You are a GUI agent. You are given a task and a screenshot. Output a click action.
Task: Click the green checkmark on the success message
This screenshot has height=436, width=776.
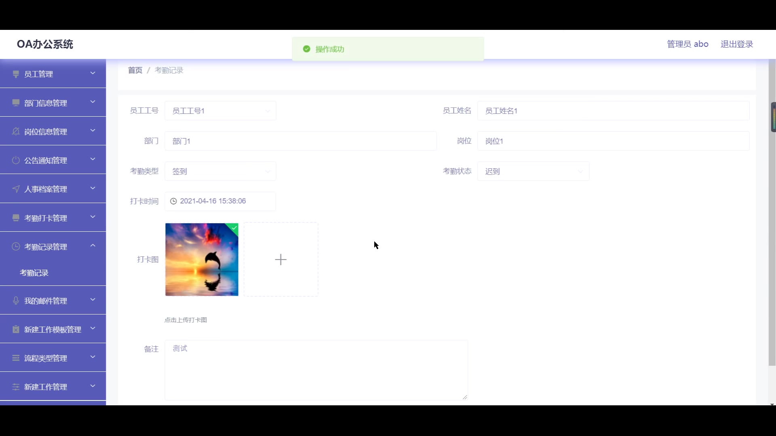pos(306,49)
